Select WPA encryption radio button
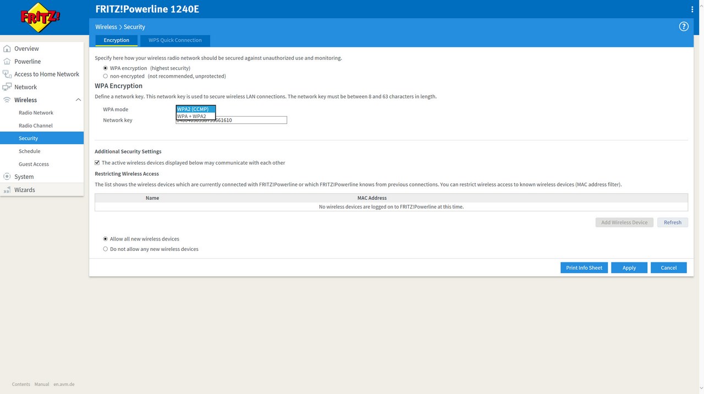The width and height of the screenshot is (704, 394). 106,68
